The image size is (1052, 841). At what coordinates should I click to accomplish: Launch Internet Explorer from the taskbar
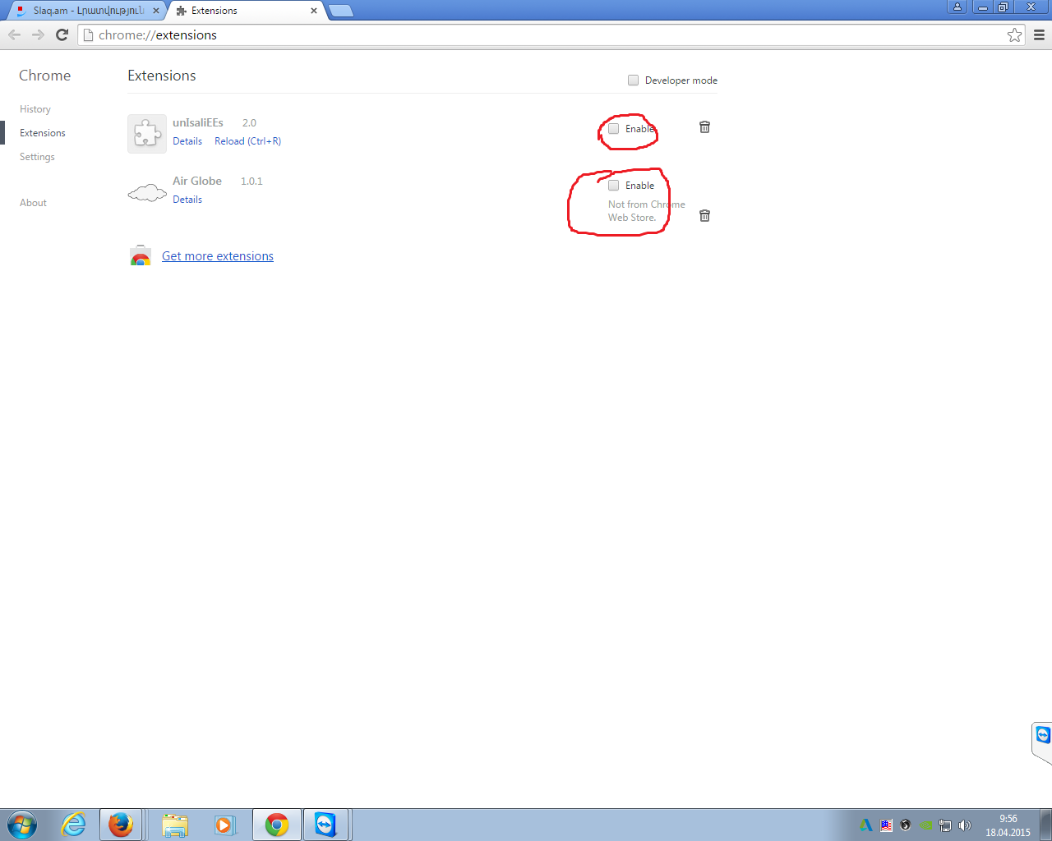[x=74, y=825]
